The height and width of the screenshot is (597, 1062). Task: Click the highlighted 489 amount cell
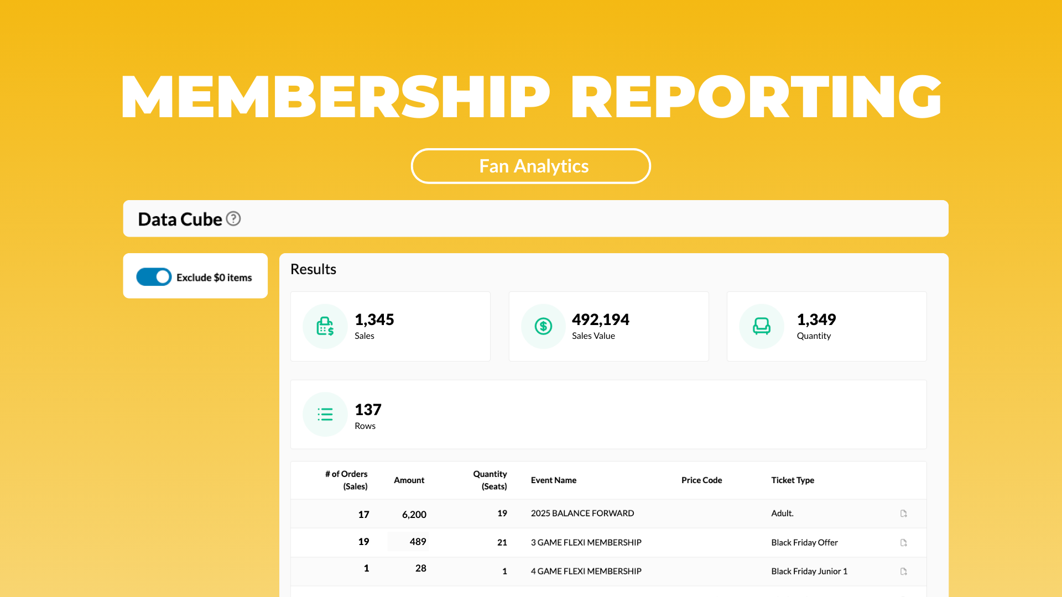[x=409, y=542]
